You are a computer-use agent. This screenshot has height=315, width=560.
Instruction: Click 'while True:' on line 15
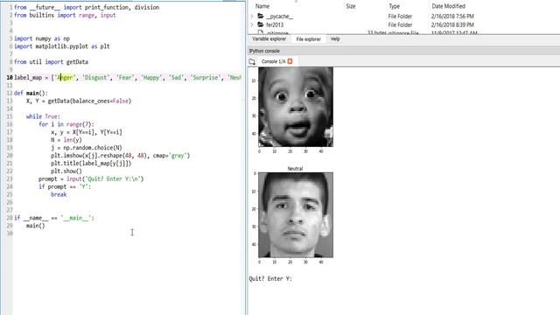coord(43,116)
